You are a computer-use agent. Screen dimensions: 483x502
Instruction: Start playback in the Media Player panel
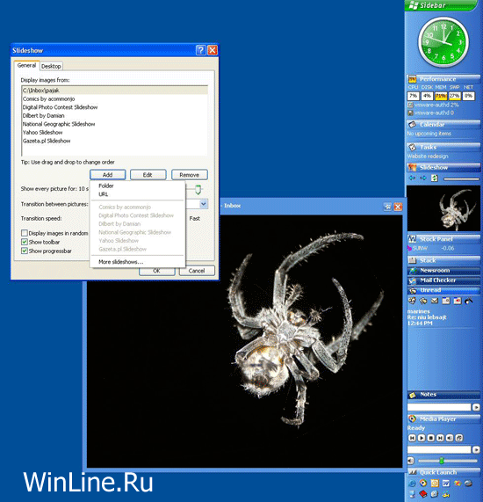422,438
